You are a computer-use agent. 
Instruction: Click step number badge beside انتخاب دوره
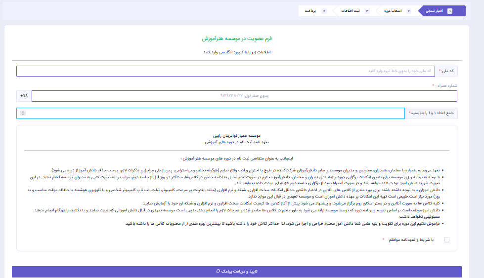point(409,11)
